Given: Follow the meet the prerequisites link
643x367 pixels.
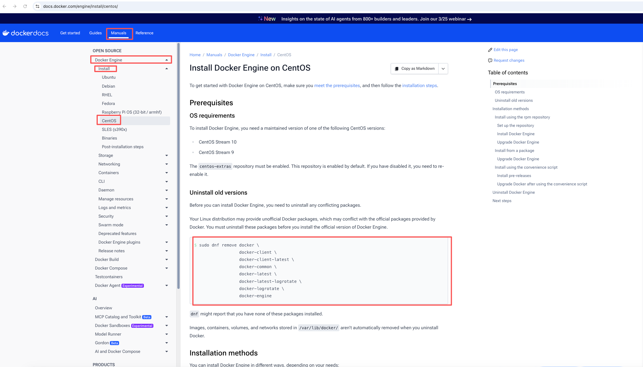Looking at the screenshot, I should tap(337, 86).
